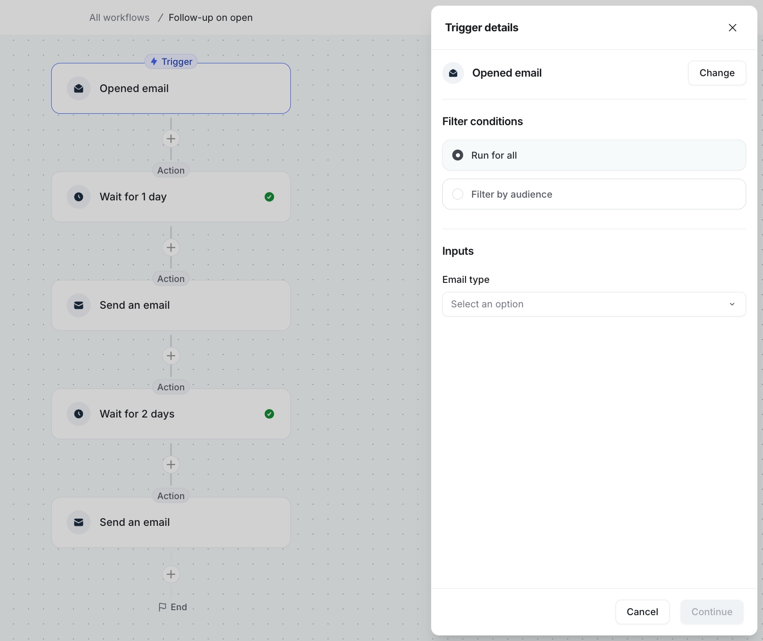
Task: Select the Opened email trigger node
Action: pyautogui.click(x=171, y=88)
